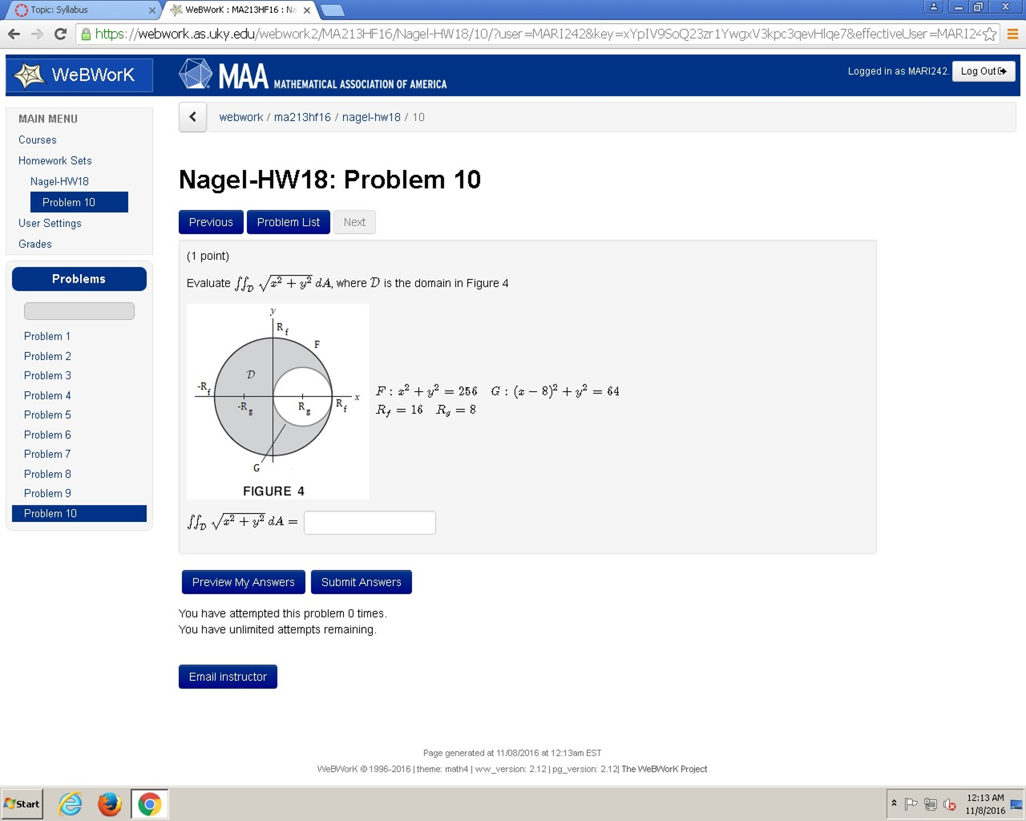
Task: Open Courses in the main menu
Action: click(x=38, y=140)
